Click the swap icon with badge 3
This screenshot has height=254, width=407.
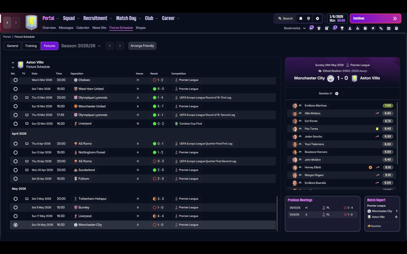click(x=334, y=28)
